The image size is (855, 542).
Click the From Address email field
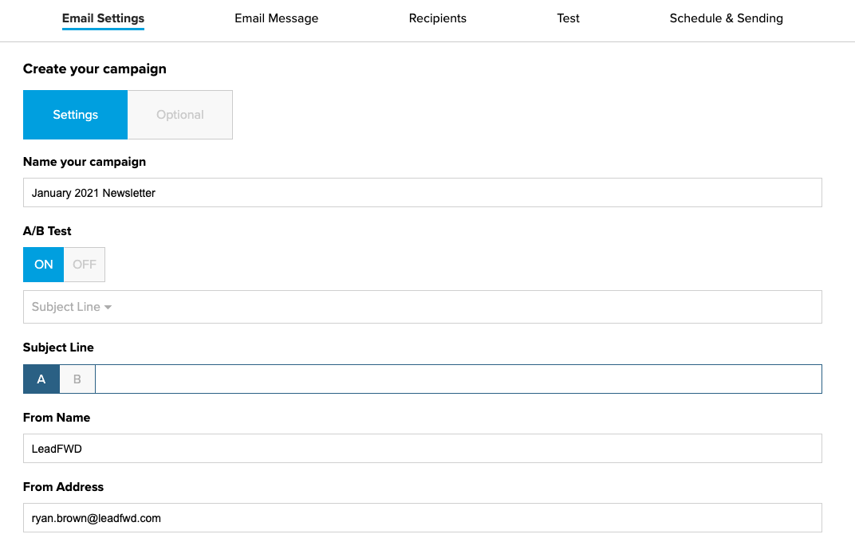click(423, 518)
